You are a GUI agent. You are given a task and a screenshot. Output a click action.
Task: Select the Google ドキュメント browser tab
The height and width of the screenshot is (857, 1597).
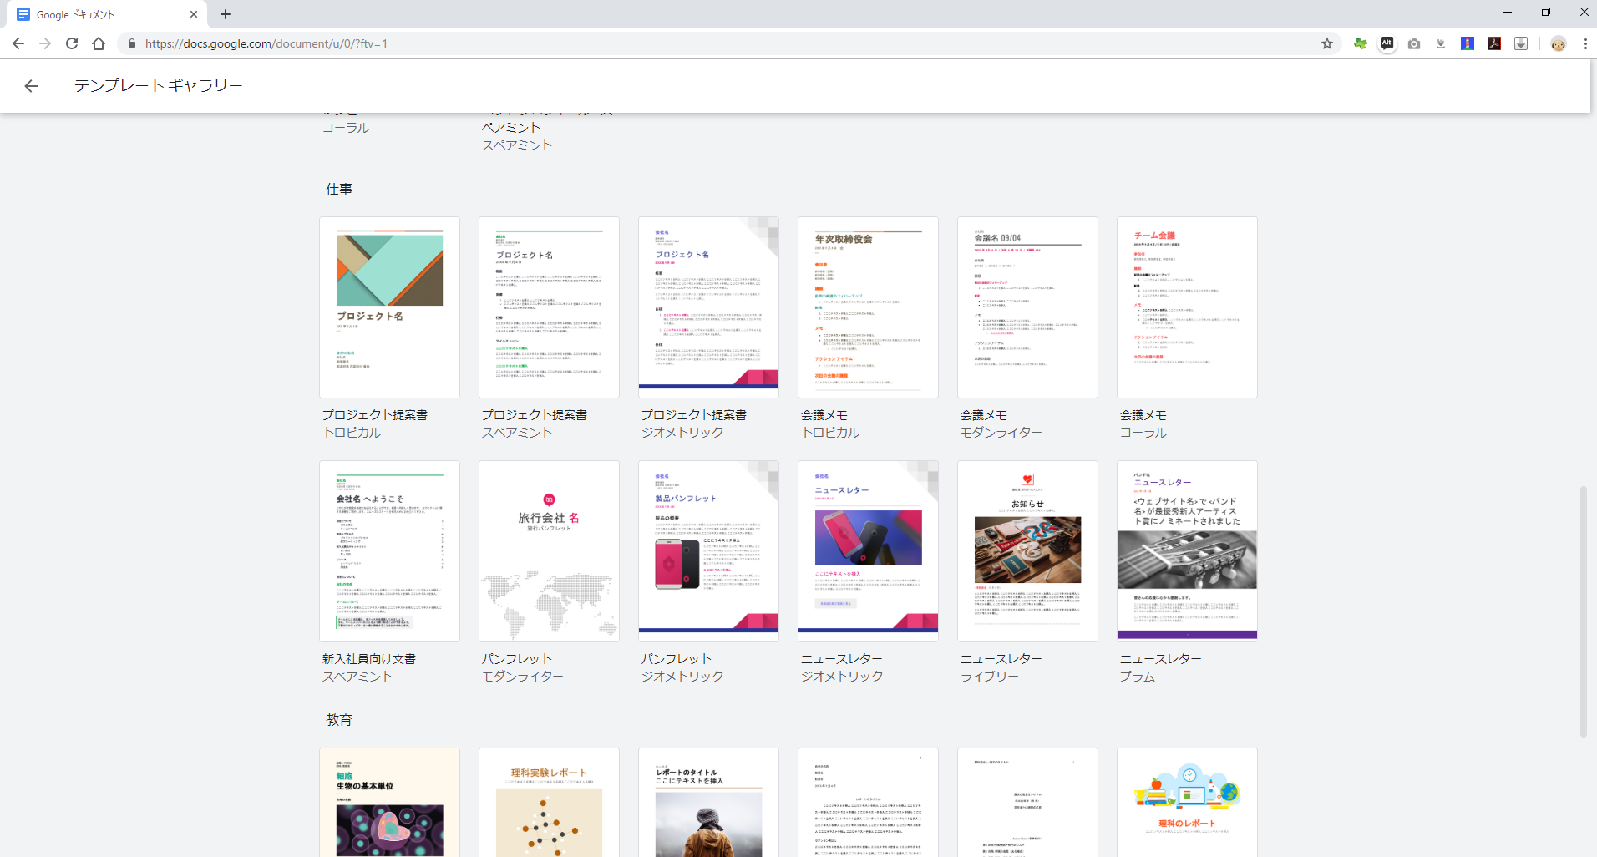click(107, 14)
